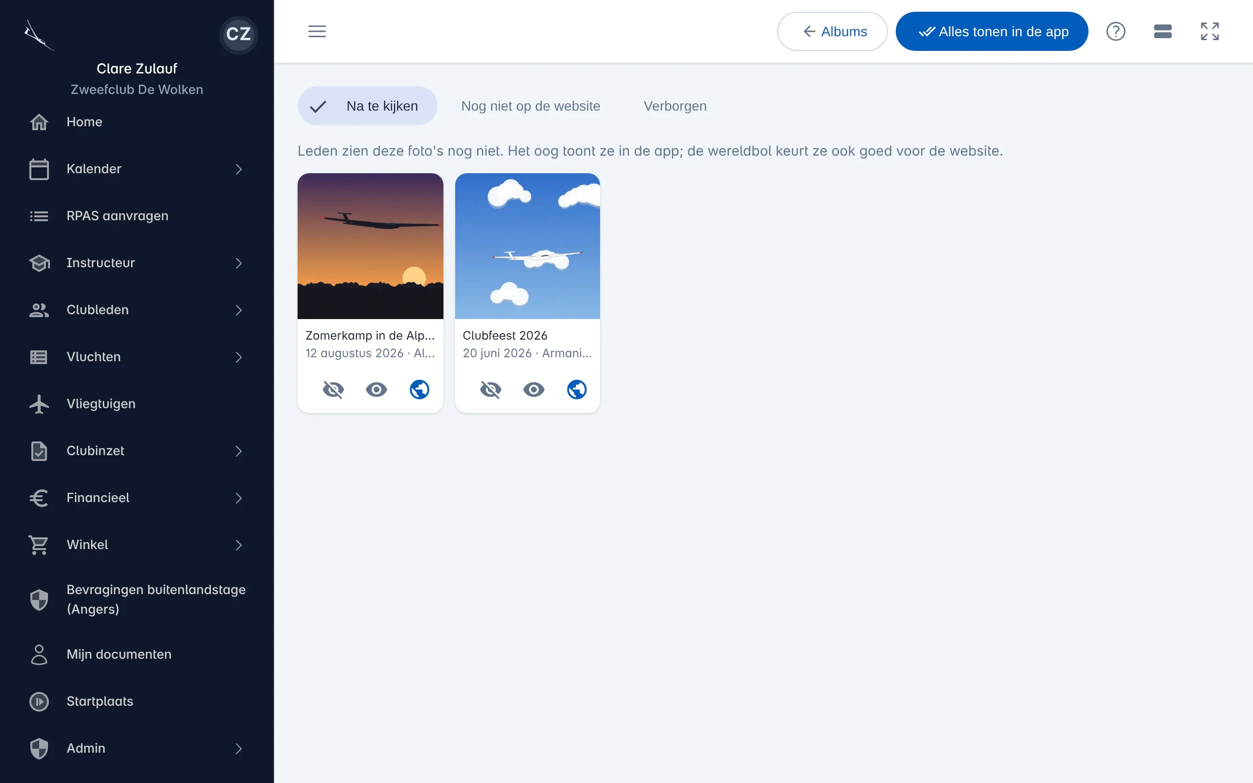1253x783 pixels.
Task: Click the Zweefclub De Wolken club name
Action: click(x=137, y=90)
